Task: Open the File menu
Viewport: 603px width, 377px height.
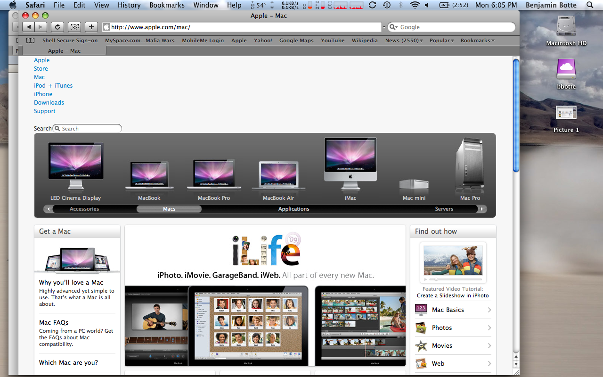Action: [59, 5]
